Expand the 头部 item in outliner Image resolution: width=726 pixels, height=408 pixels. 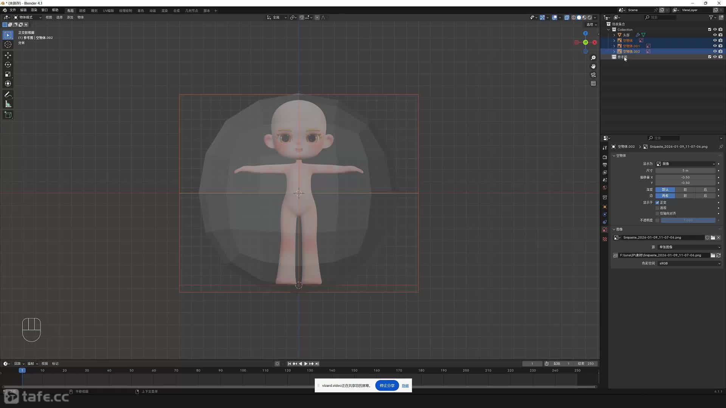coord(614,35)
